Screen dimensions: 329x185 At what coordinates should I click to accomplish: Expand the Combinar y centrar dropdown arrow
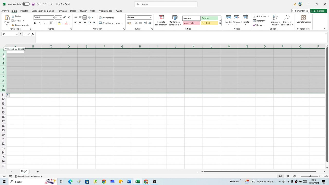pyautogui.click(x=123, y=23)
